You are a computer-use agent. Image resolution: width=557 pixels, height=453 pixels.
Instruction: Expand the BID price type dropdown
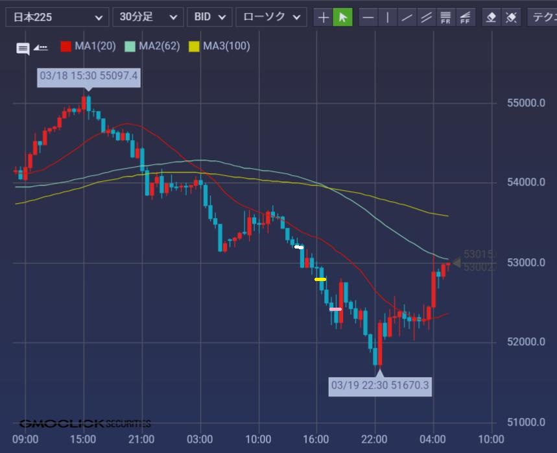pos(210,17)
